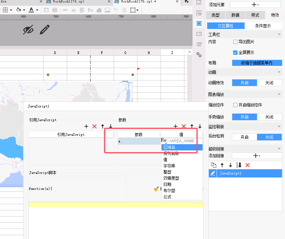The image size is (285, 239).
Task: Click the insert chart toolbar icon
Action: coord(99,10)
